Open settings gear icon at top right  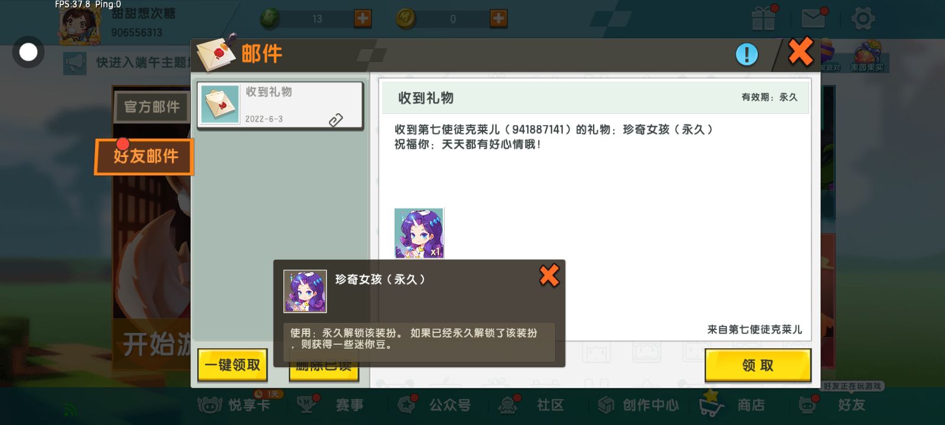[x=862, y=18]
